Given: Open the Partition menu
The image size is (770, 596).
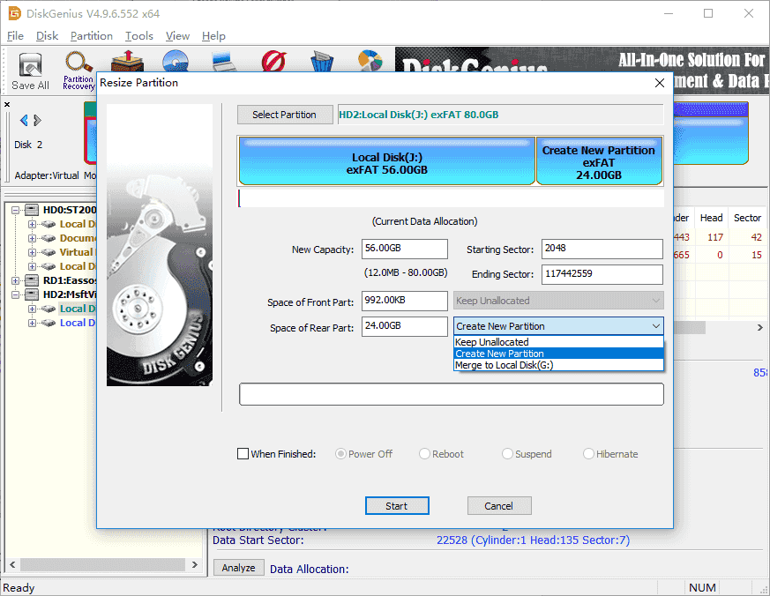Looking at the screenshot, I should (92, 36).
